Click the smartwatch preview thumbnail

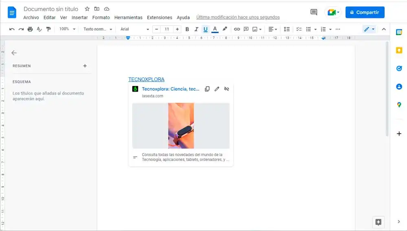point(181,126)
